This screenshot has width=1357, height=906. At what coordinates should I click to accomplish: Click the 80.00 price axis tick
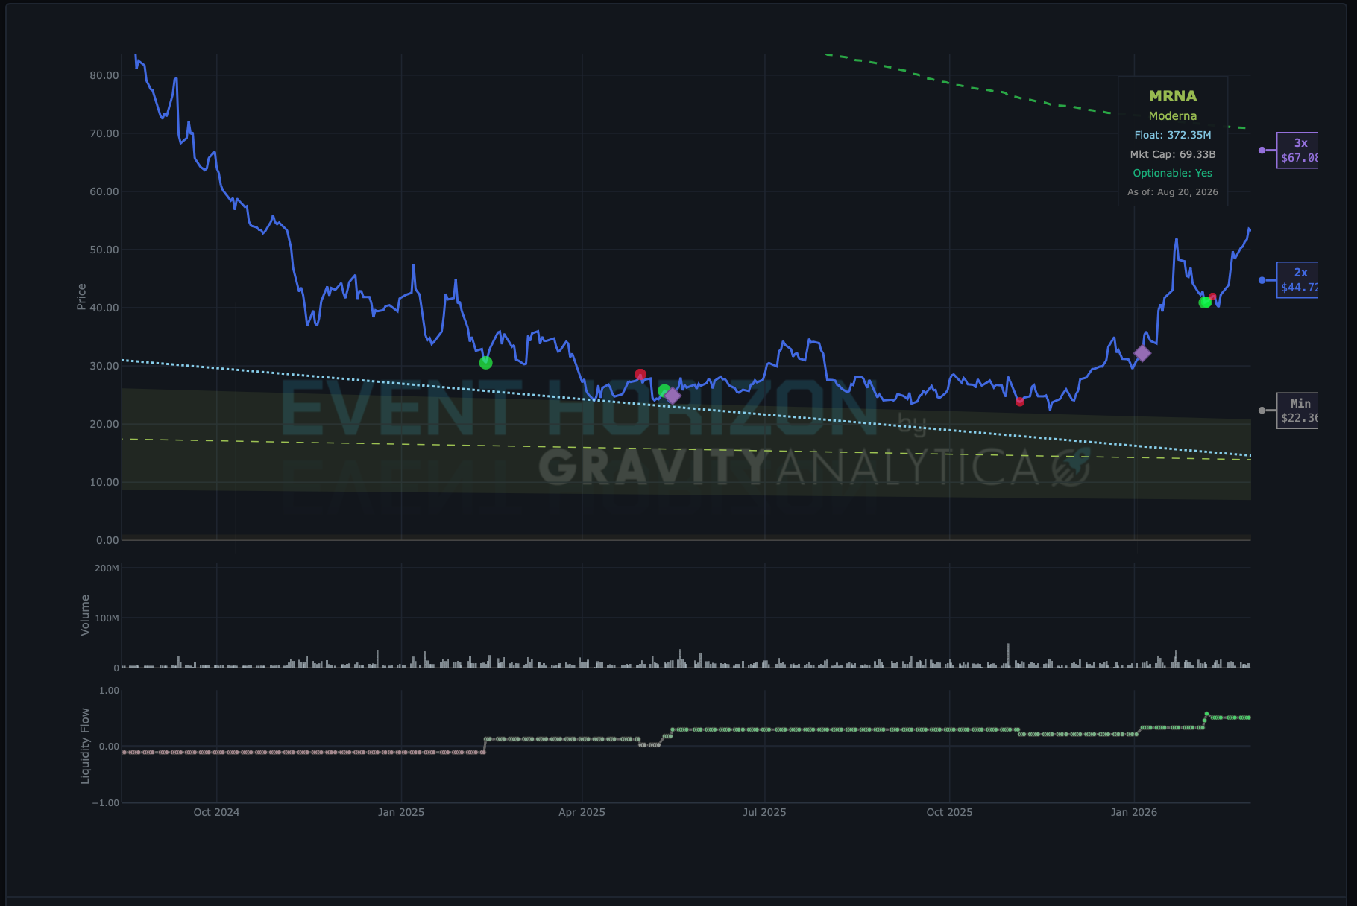tap(104, 75)
